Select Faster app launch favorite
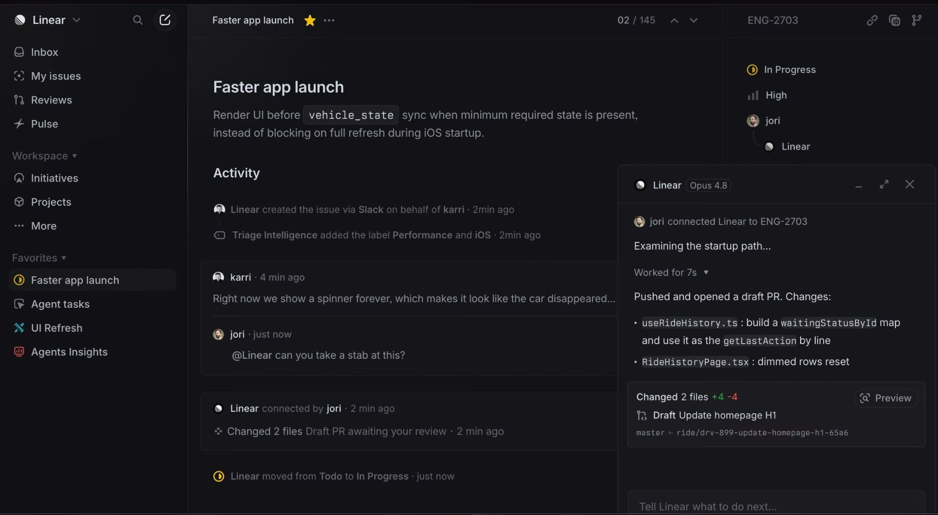 tap(92, 280)
